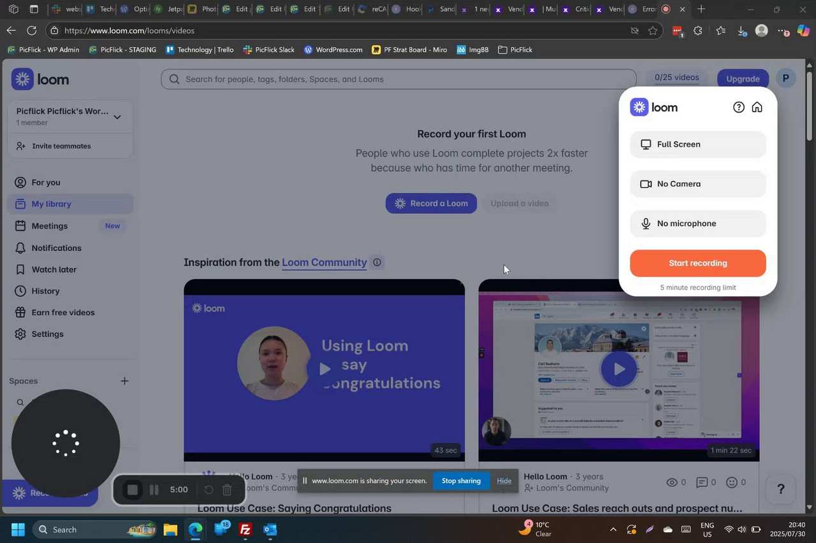Play the Sales reach outs video

click(618, 369)
